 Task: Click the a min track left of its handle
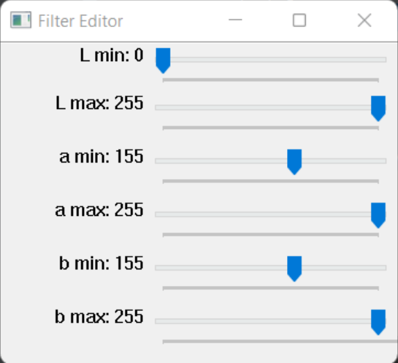pyautogui.click(x=220, y=161)
